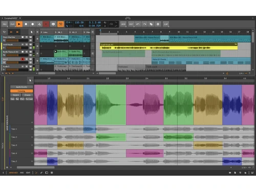The image size is (256, 192).
Task: Adjust the Drum Machine volume slider
Action: click(x=17, y=40)
